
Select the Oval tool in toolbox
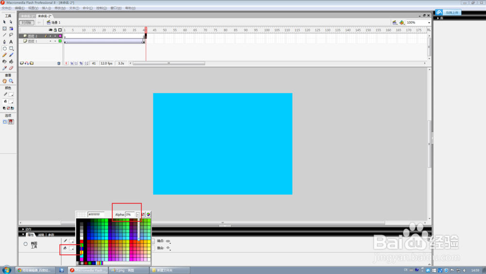tap(4, 48)
